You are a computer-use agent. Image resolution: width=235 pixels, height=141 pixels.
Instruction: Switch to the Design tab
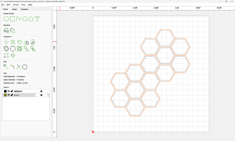tap(5, 9)
